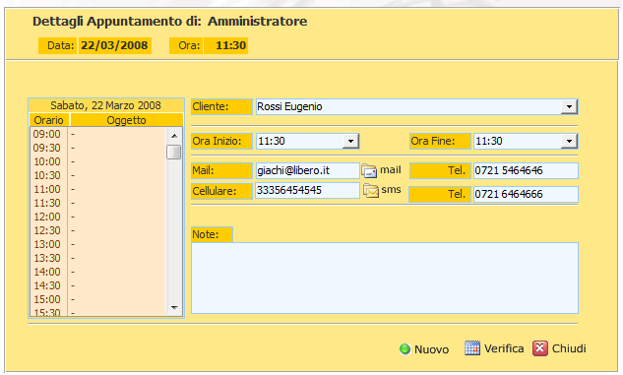Click the Nuovo button label

click(431, 349)
